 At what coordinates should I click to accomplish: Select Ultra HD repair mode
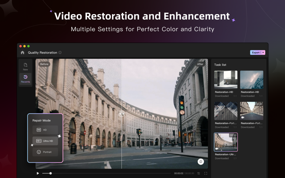coord(45,141)
